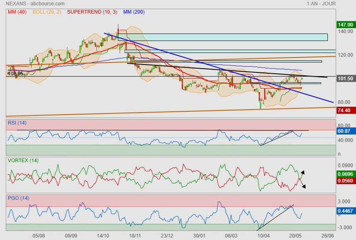Click the 18/11 date axis label
The image size is (356, 240).
(x=135, y=236)
